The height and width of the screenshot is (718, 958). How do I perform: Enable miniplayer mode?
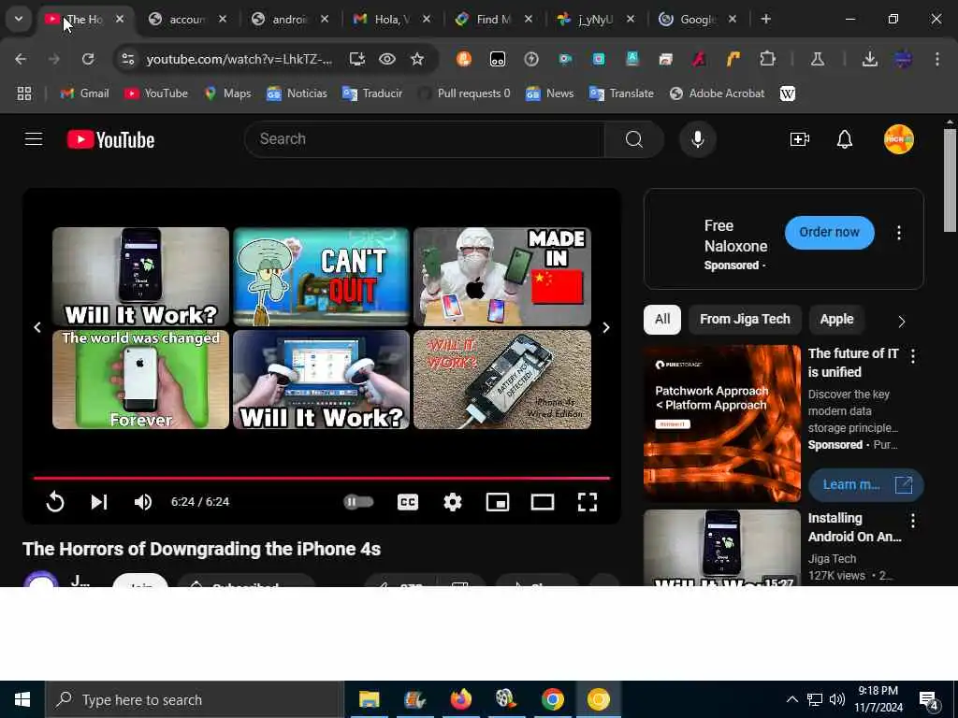[x=498, y=502]
